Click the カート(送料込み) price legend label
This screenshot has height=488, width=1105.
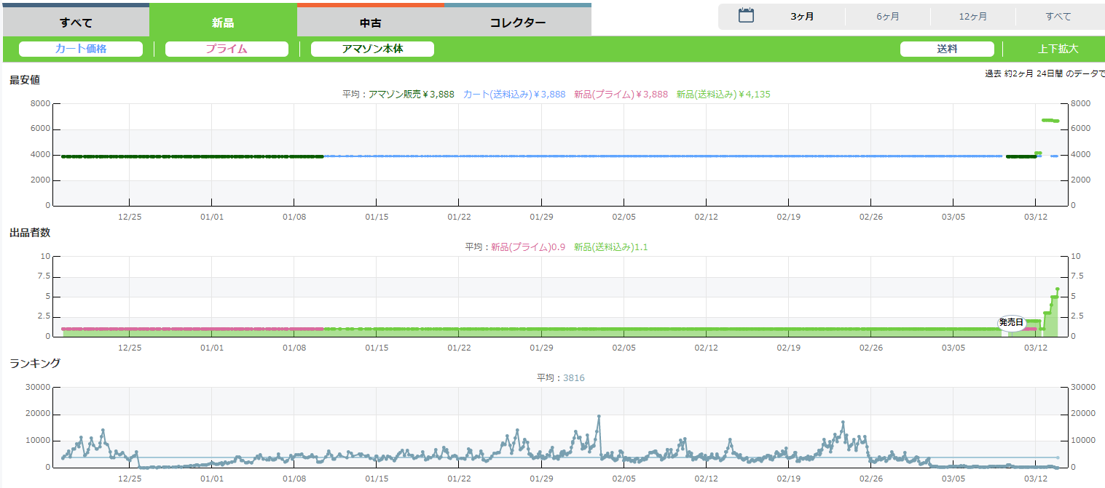tap(514, 94)
